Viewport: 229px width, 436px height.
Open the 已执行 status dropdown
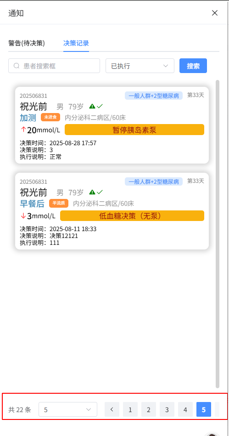coord(140,66)
